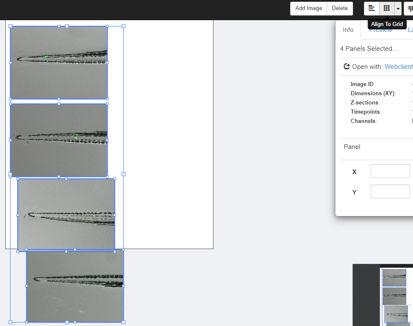The height and width of the screenshot is (326, 413).
Task: Click the second thumbnail in the mini-map
Action: [x=394, y=296]
